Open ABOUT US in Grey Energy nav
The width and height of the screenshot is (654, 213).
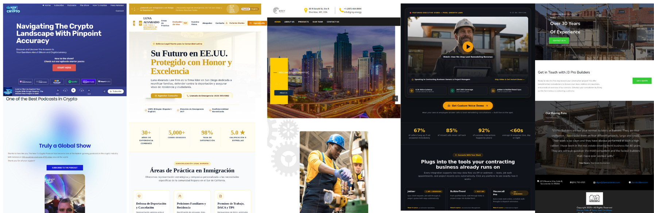289,22
